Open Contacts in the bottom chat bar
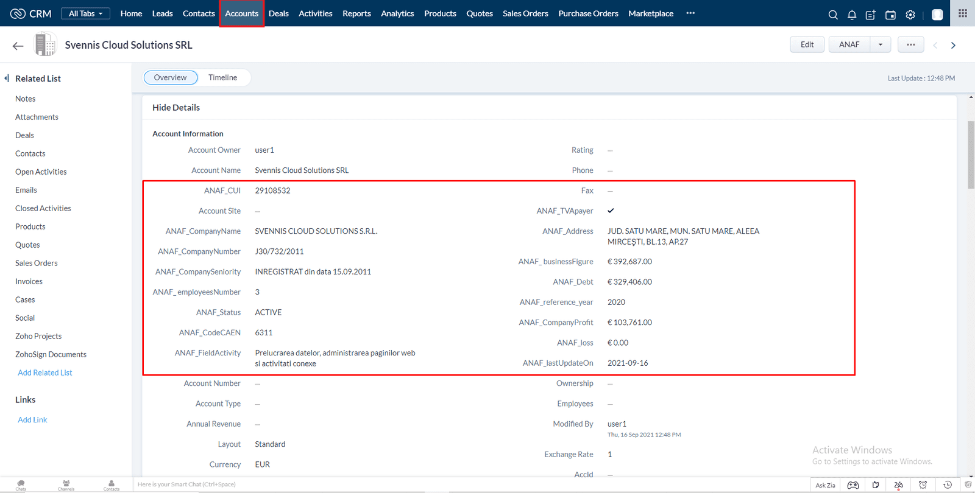This screenshot has width=975, height=493. coord(112,485)
